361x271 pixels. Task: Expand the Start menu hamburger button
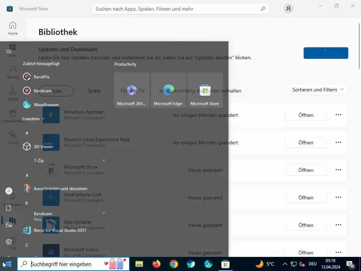pos(9,51)
